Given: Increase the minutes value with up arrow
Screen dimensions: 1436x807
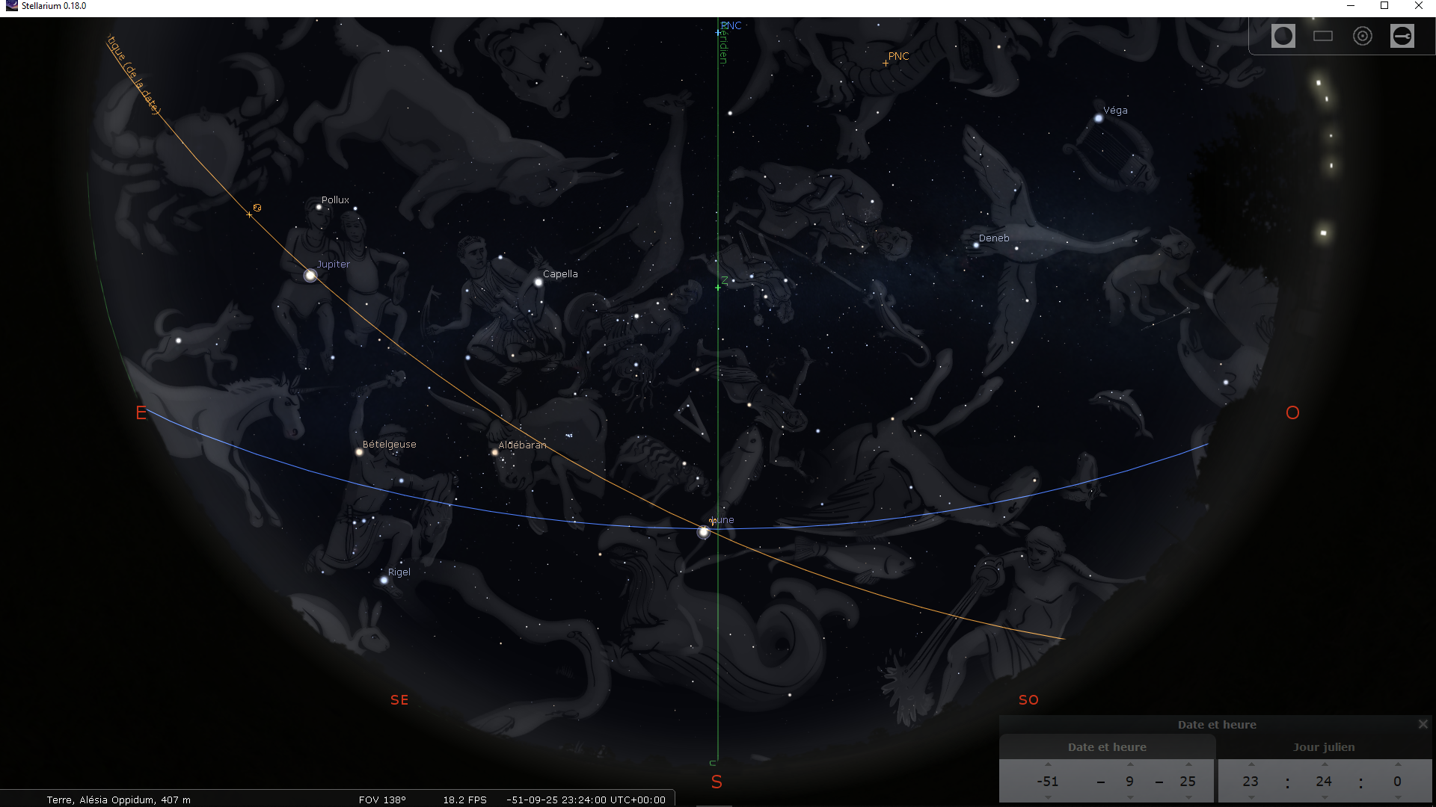Looking at the screenshot, I should click(x=1324, y=764).
